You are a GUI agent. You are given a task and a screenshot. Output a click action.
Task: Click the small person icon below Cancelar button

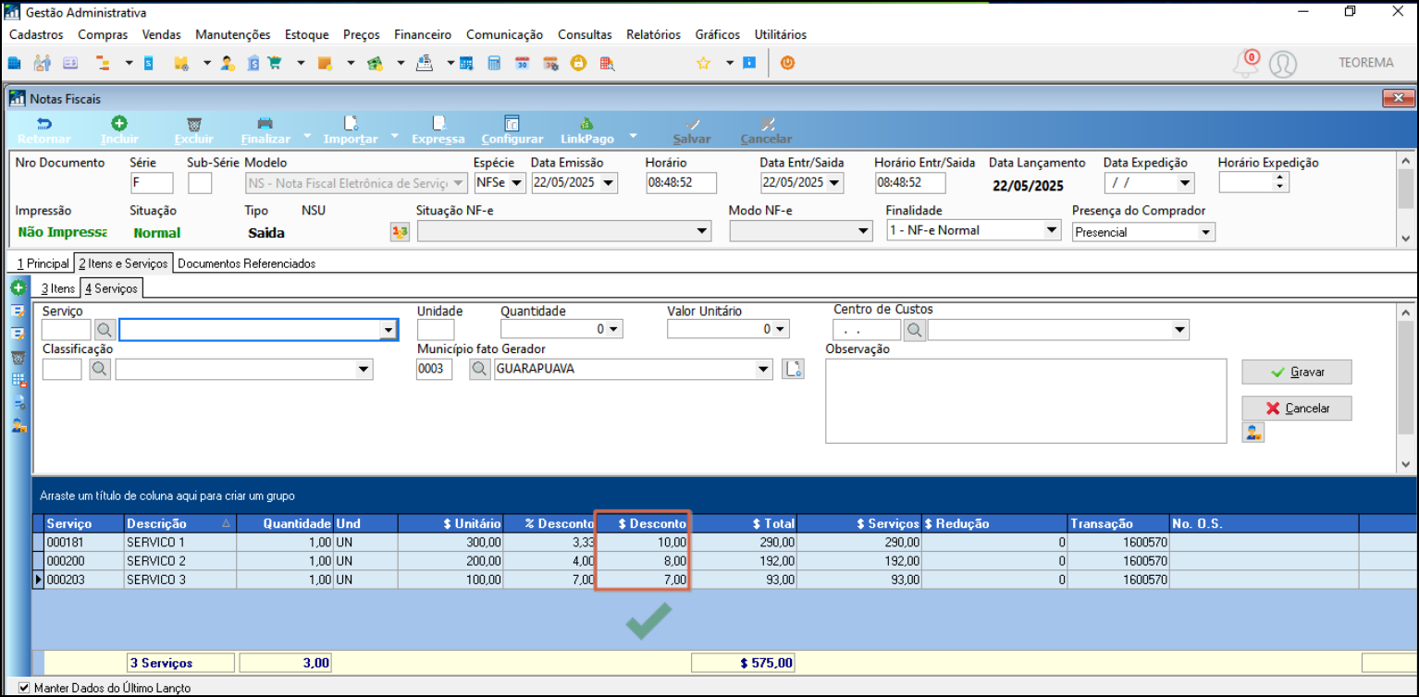pyautogui.click(x=1253, y=432)
